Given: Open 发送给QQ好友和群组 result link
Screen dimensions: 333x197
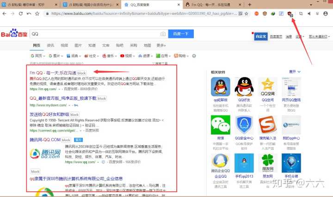Looking at the screenshot, I should (x=49, y=114).
